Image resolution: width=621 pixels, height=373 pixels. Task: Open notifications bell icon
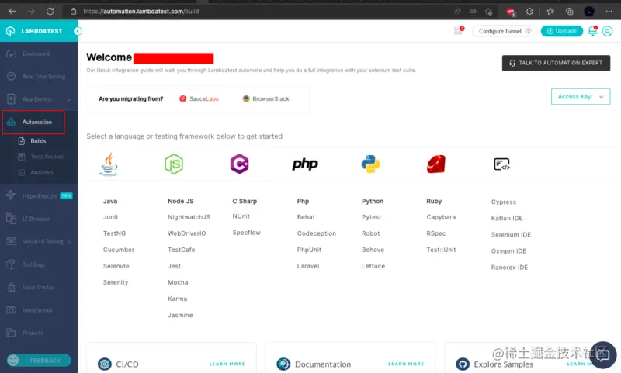[x=592, y=31]
